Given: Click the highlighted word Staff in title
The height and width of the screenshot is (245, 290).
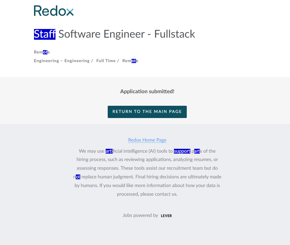Looking at the screenshot, I should click(x=44, y=34).
